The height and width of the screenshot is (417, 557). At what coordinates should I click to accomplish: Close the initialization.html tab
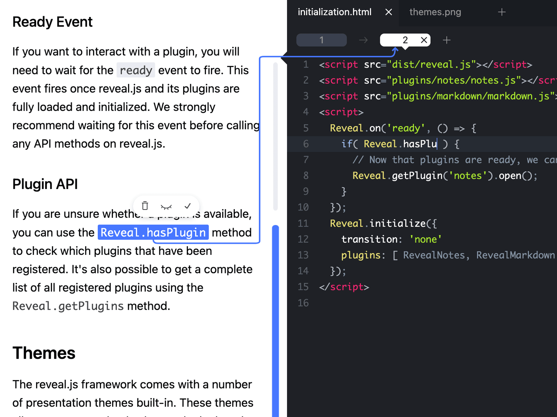[388, 12]
